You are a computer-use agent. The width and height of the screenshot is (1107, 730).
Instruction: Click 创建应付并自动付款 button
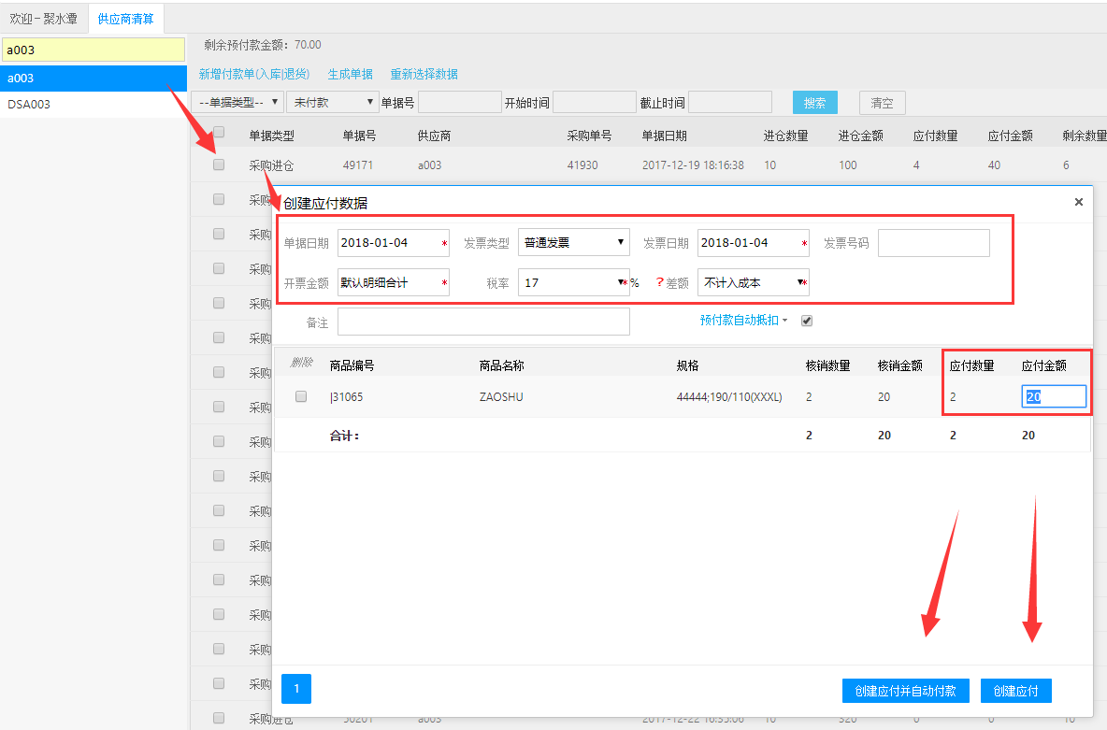905,691
